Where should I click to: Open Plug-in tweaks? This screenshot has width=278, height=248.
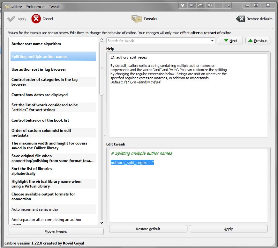(x=56, y=231)
